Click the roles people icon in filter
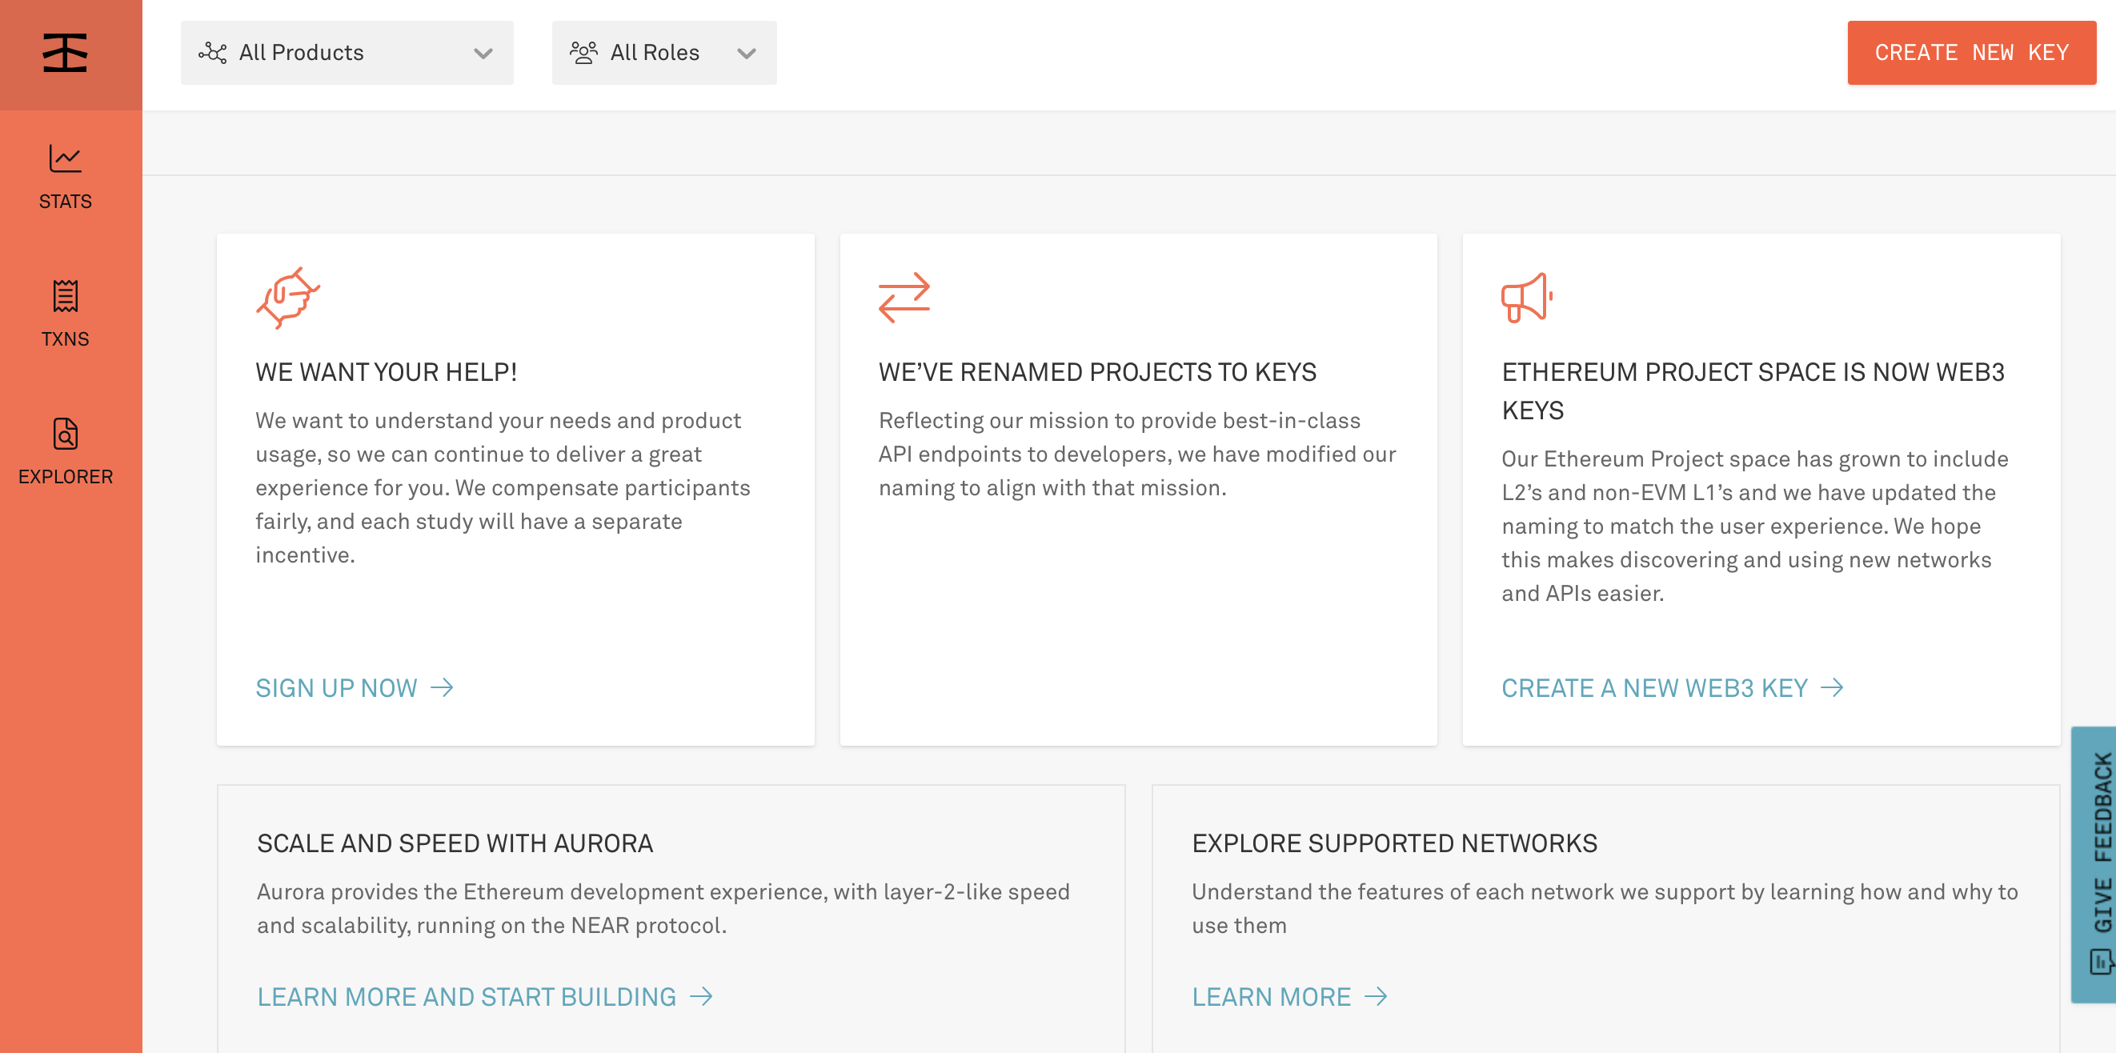 pos(583,53)
